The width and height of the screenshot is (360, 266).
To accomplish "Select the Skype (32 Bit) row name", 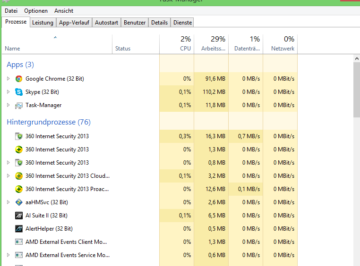I will 42,92.
